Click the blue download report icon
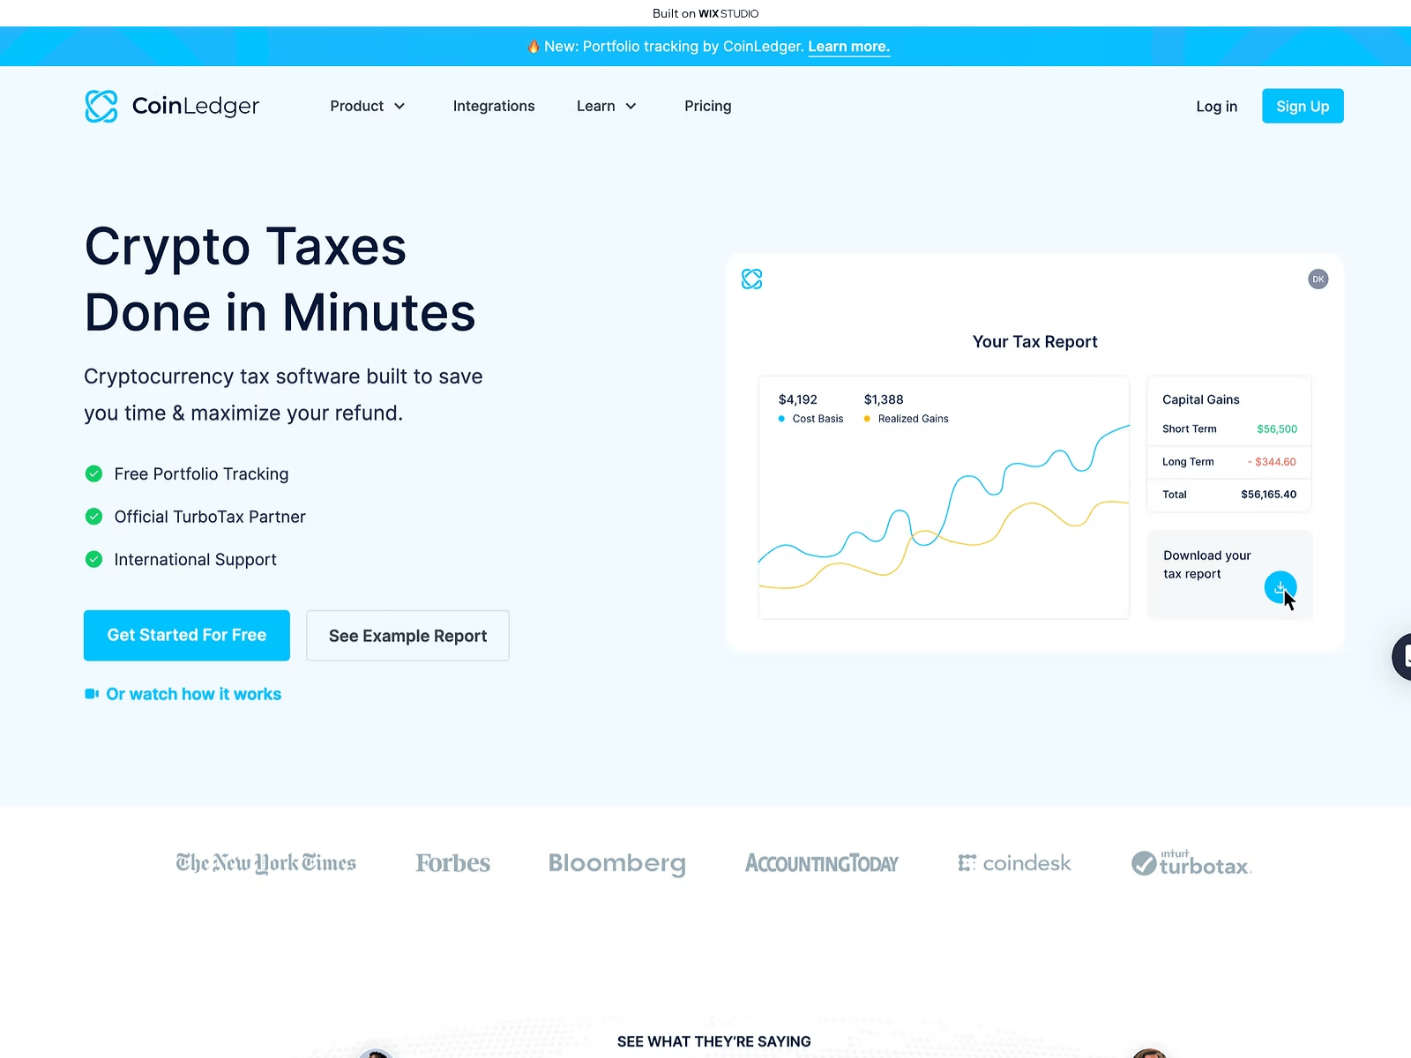The width and height of the screenshot is (1411, 1058). pos(1280,587)
